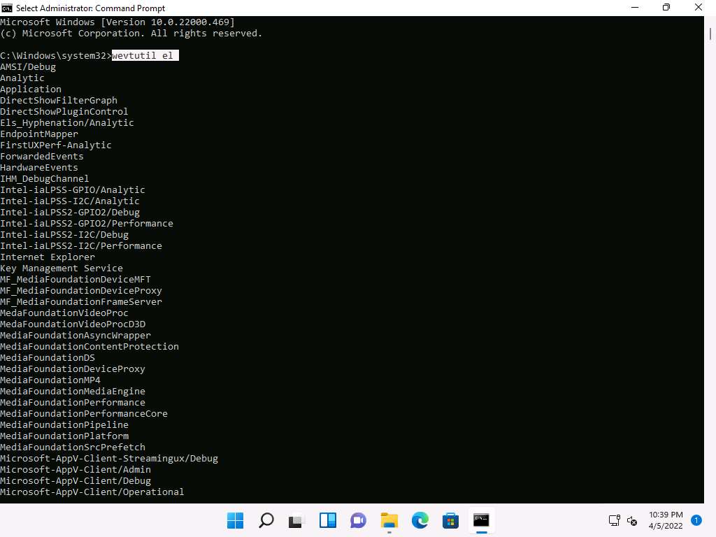The width and height of the screenshot is (716, 537).
Task: Launch Microsoft Edge browser
Action: pyautogui.click(x=420, y=520)
